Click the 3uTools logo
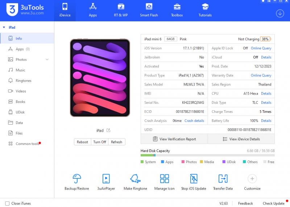 click(x=25, y=10)
